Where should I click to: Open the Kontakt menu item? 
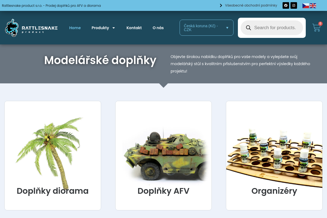pos(134,28)
